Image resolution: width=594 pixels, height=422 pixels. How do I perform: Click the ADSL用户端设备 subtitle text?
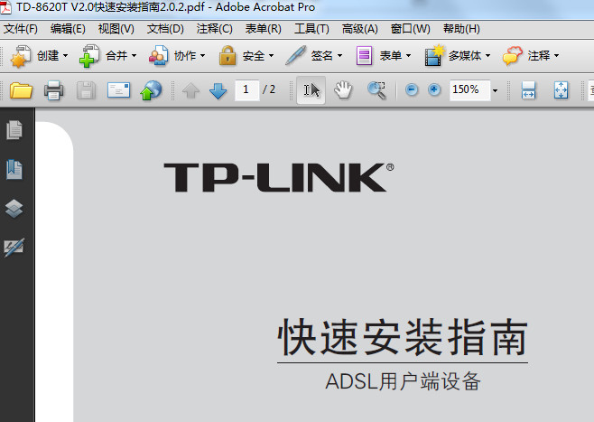[x=403, y=381]
